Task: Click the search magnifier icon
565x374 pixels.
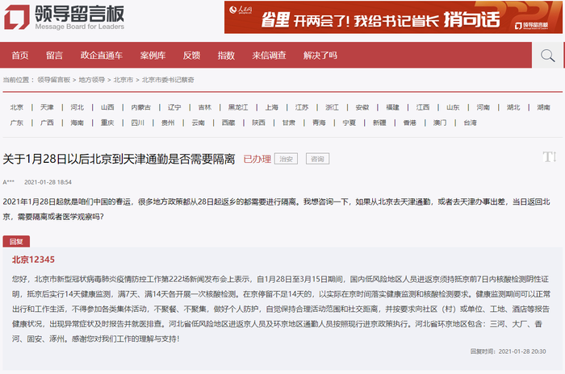Action: tap(547, 56)
